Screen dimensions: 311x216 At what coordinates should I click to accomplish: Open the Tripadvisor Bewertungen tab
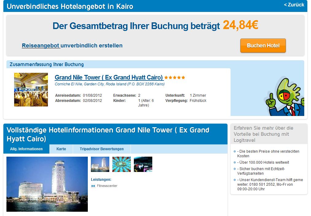tap(102, 149)
